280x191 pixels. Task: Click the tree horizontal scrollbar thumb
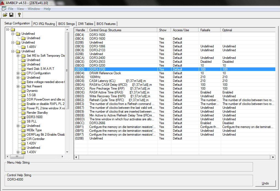[x=17, y=156]
